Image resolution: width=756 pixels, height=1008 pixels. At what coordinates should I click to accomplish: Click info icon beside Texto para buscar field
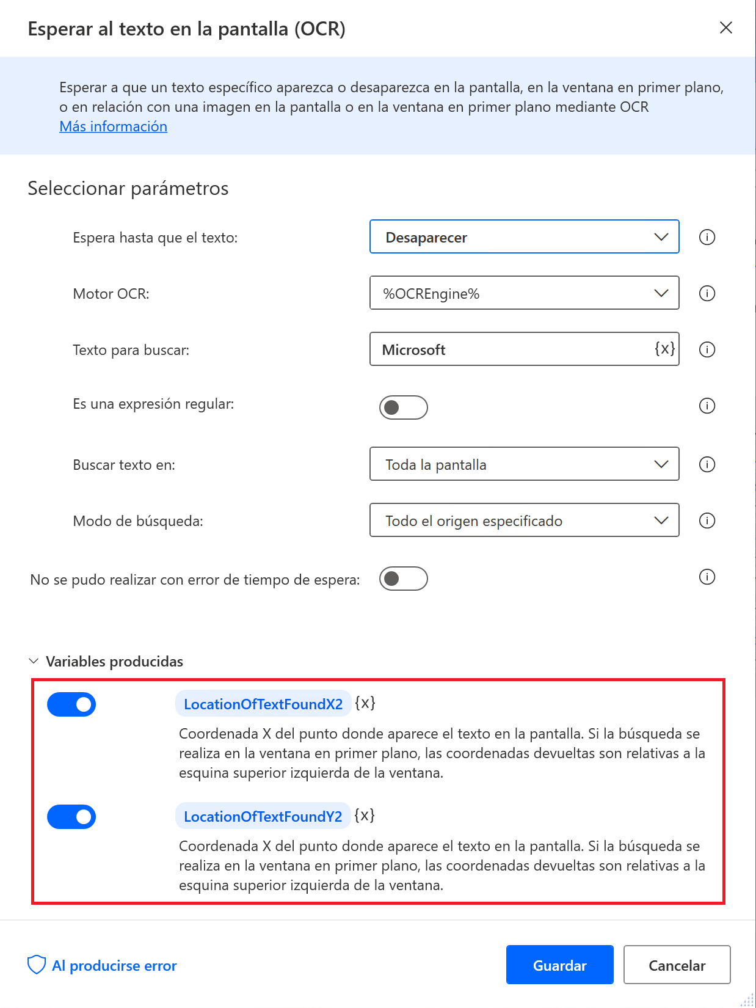(x=707, y=349)
